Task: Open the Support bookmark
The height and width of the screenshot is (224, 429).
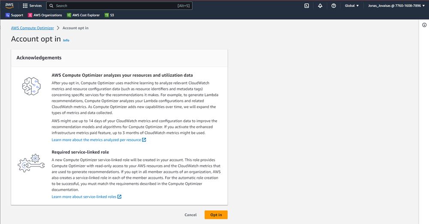Action: [15, 15]
